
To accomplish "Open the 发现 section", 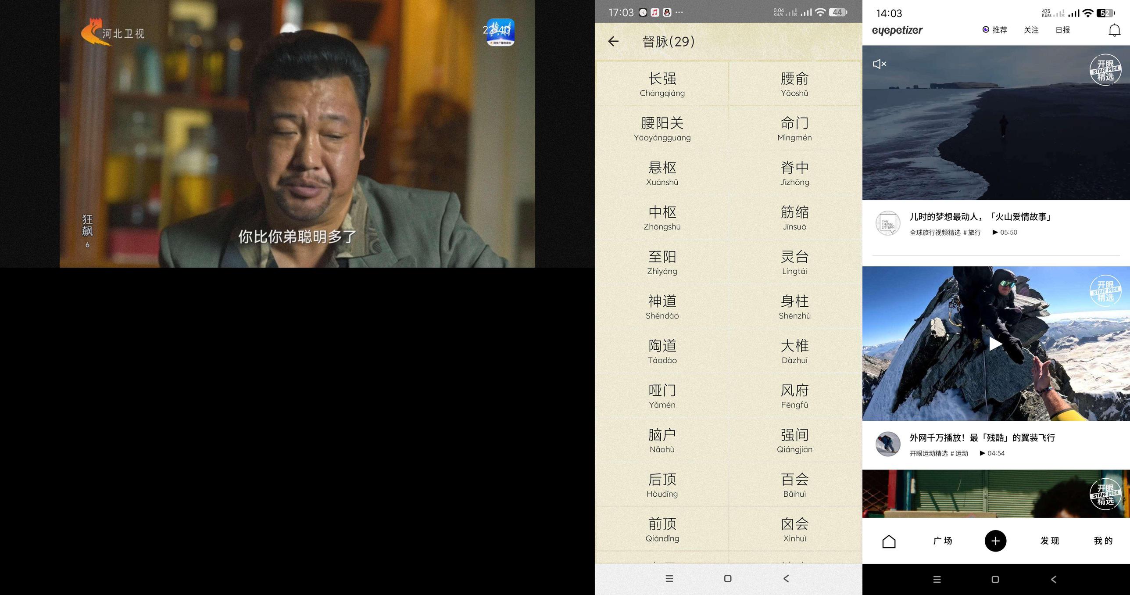I will click(1050, 541).
